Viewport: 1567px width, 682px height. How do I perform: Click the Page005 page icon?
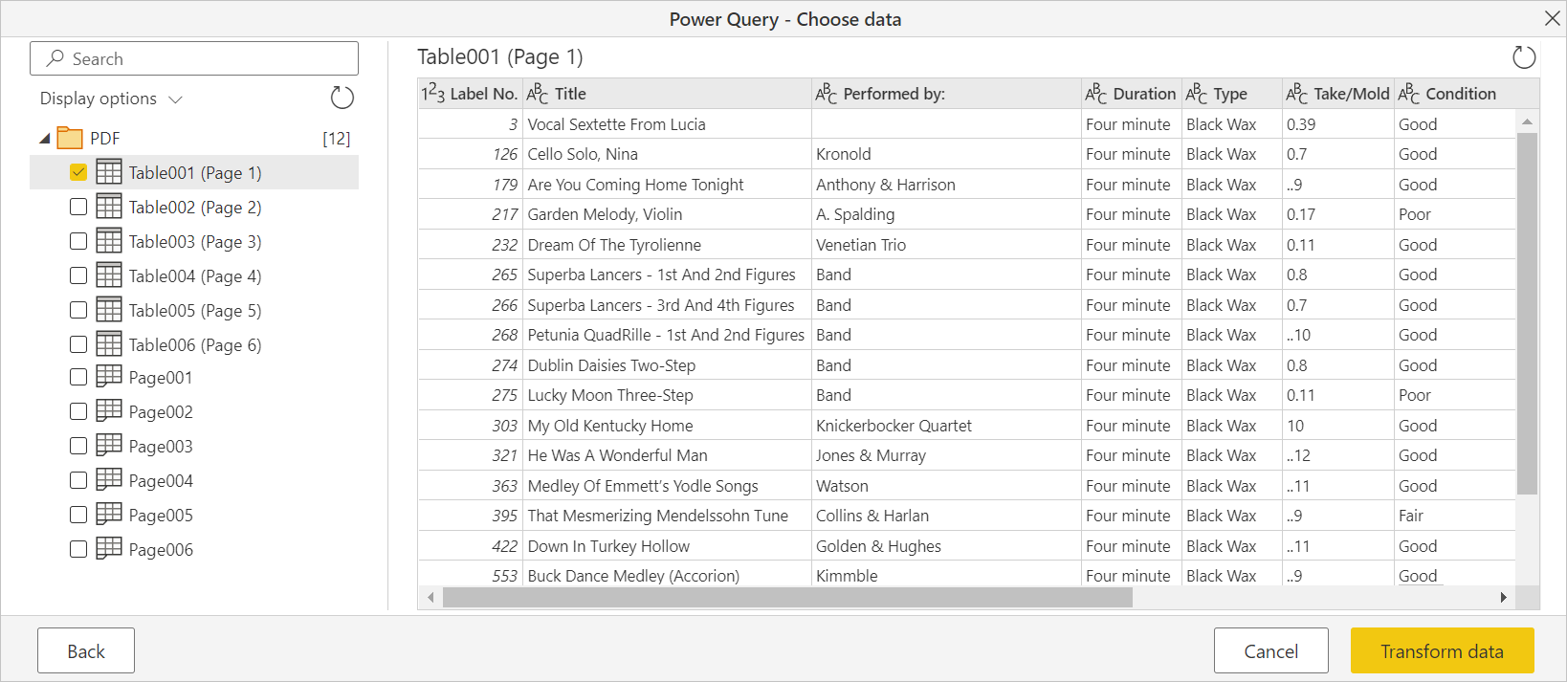pos(109,514)
